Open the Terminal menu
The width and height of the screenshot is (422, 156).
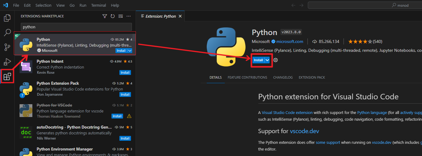[x=99, y=5]
